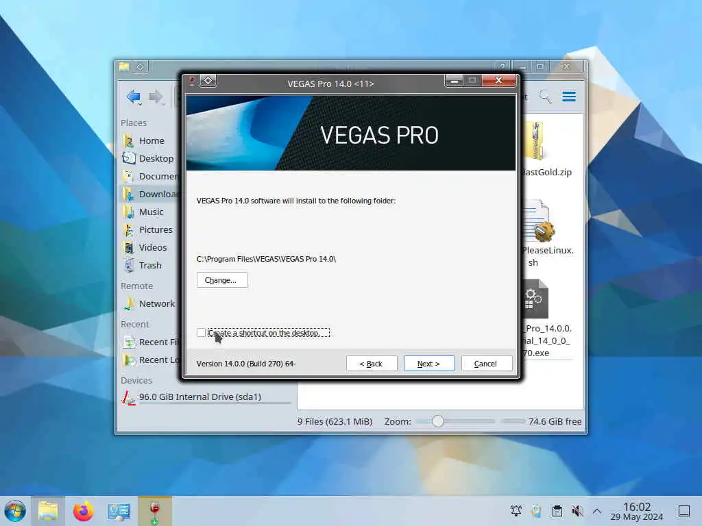
Task: Select the zip archive file icon
Action: (535, 142)
